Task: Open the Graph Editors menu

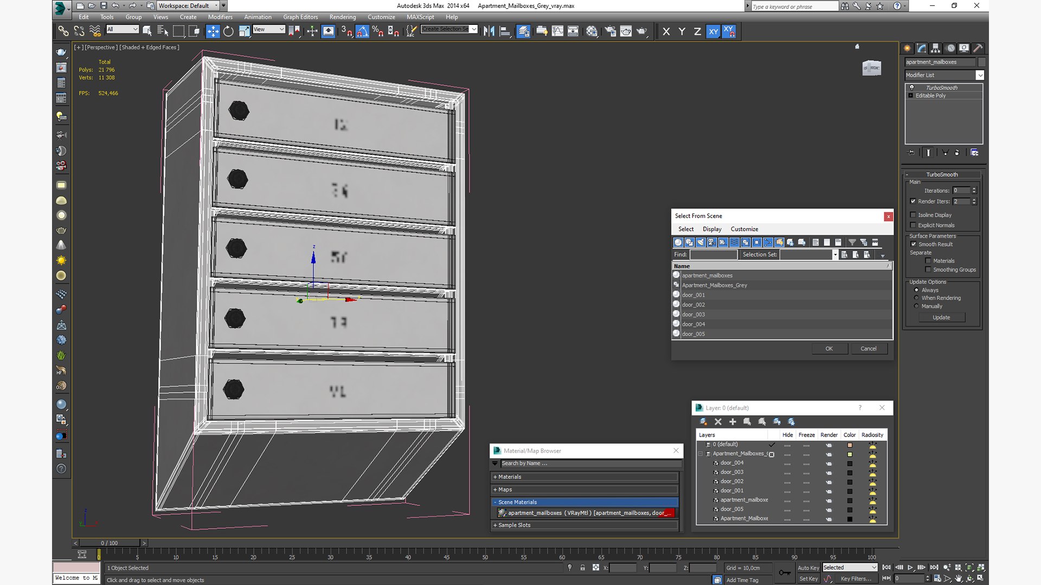Action: point(300,17)
